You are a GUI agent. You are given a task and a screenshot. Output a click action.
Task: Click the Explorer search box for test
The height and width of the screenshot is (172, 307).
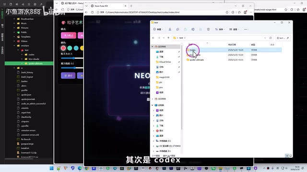tap(283, 38)
